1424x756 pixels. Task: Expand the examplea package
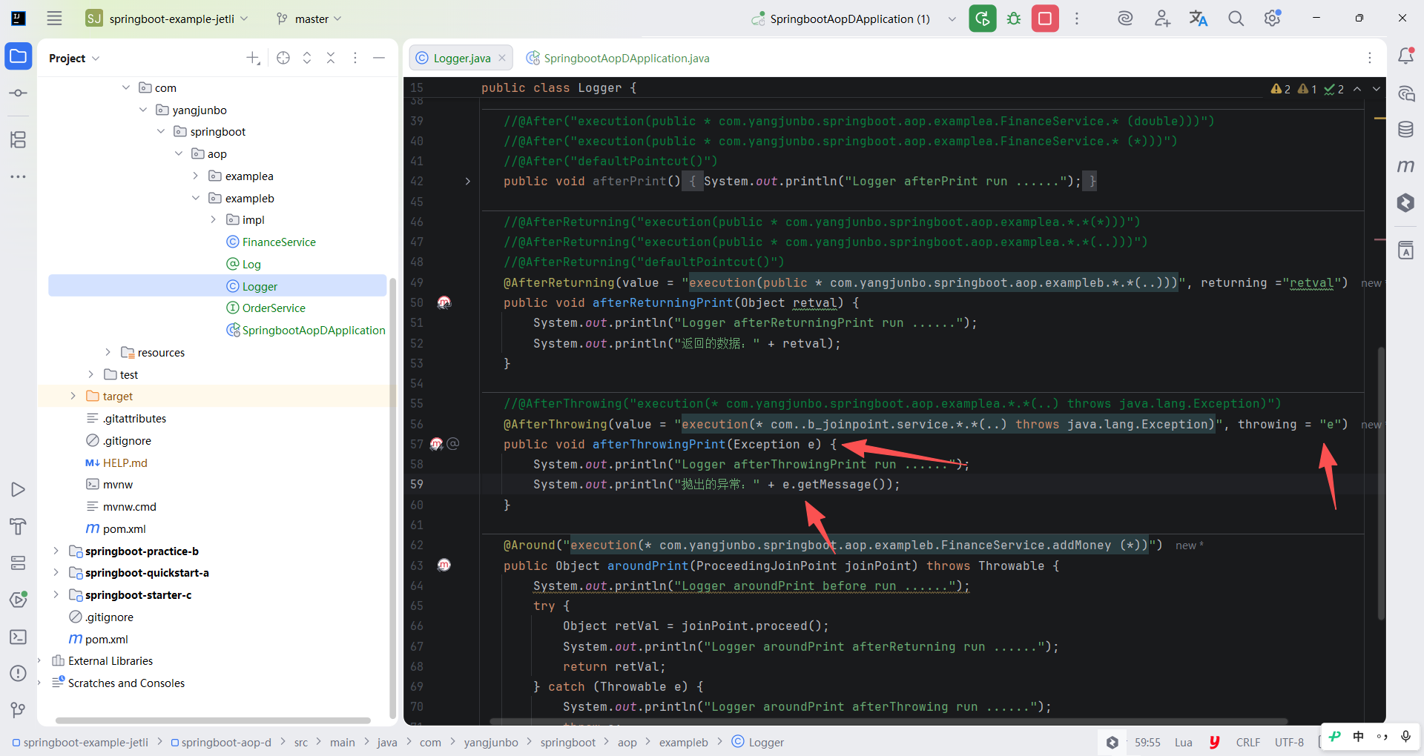196,176
